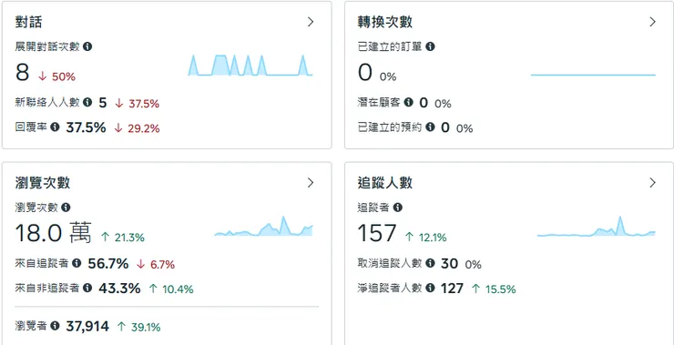Click the views sparkline chart
This screenshot has height=345, width=674.
point(263,226)
